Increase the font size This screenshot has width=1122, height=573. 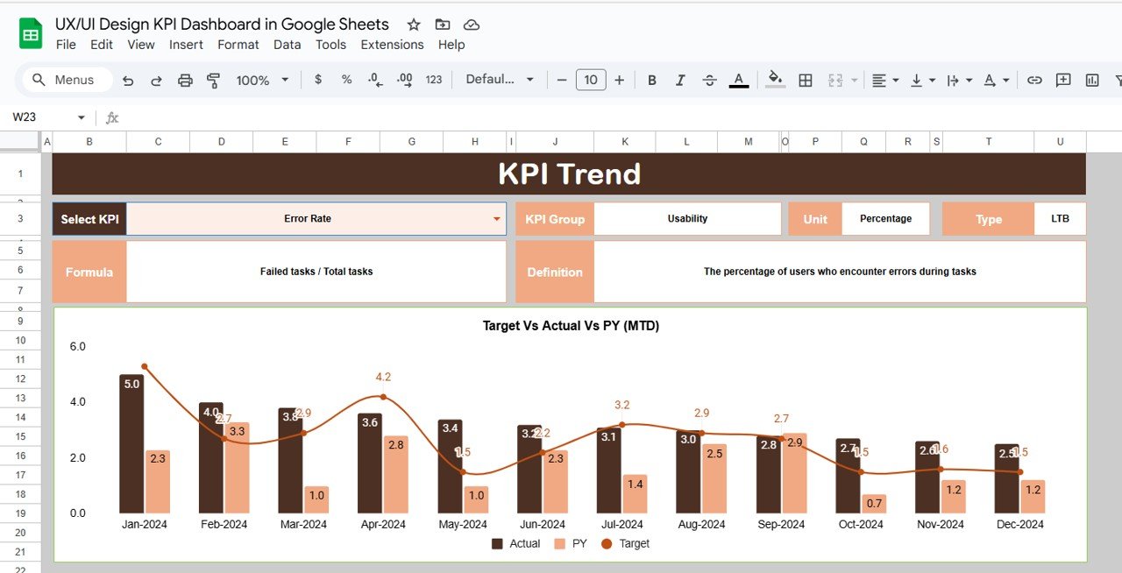click(619, 80)
